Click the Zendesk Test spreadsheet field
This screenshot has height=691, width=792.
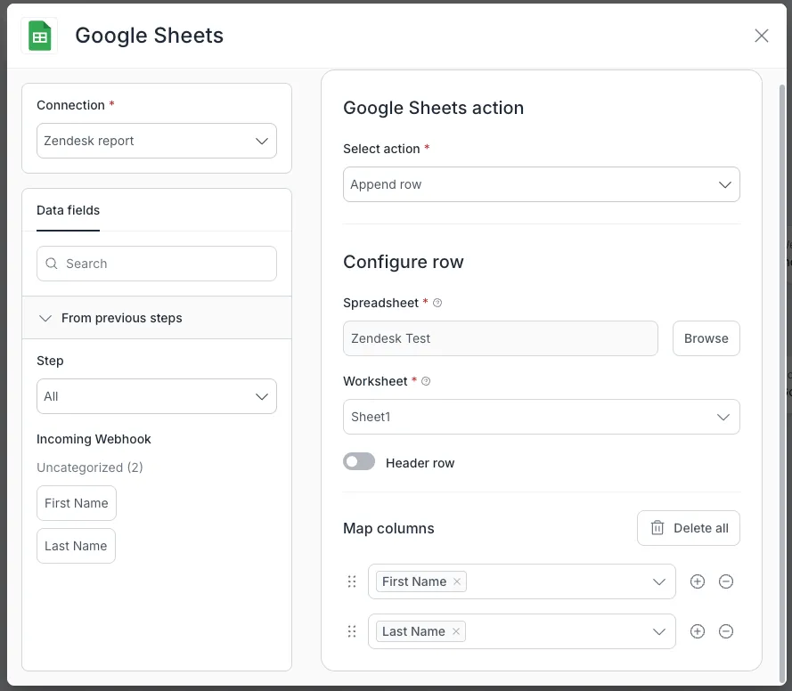click(500, 338)
